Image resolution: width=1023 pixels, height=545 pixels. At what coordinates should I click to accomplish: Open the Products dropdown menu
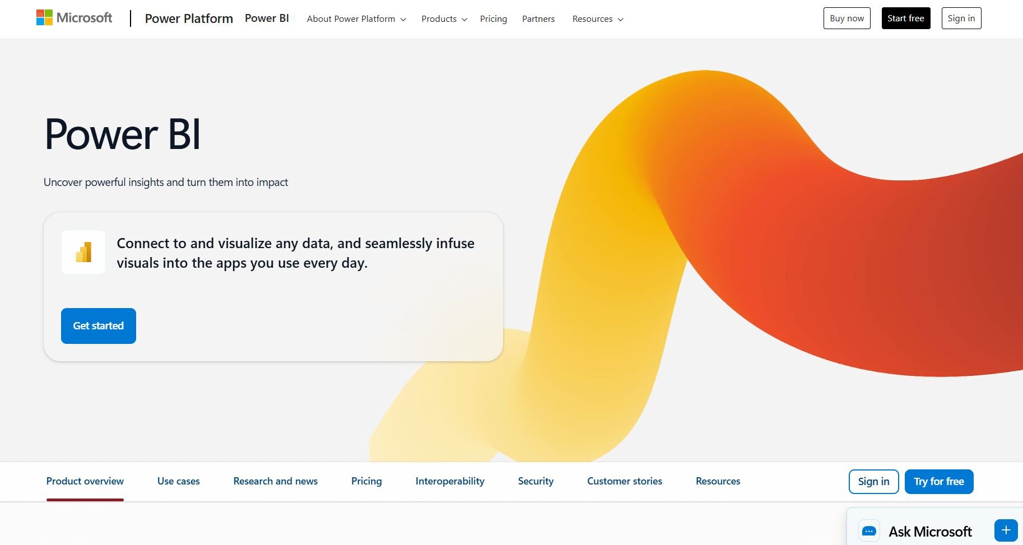[444, 19]
